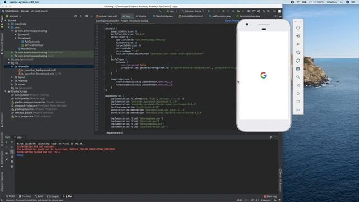Open the Build tool window tab
Image resolution: width=359 pixels, height=202 pixels.
(x=39, y=196)
